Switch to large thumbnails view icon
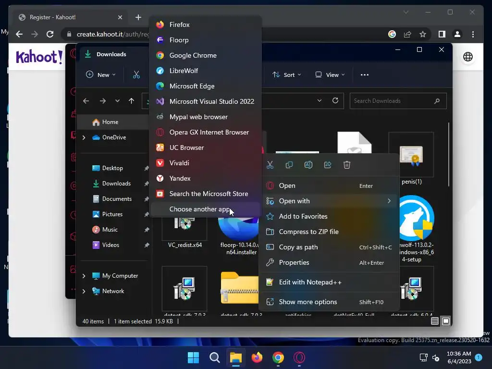This screenshot has width=492, height=369. click(x=445, y=321)
